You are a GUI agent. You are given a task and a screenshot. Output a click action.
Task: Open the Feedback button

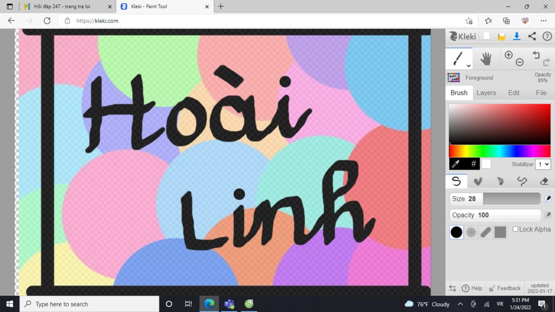point(505,288)
